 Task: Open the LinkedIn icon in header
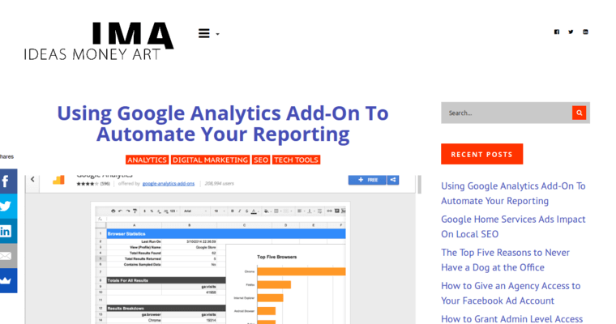point(585,32)
